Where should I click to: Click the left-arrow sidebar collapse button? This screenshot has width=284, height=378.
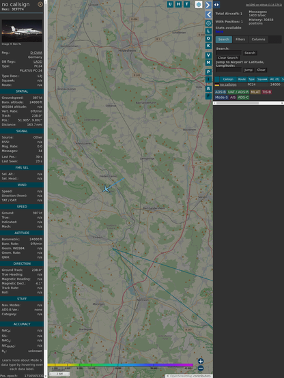pos(208,15)
